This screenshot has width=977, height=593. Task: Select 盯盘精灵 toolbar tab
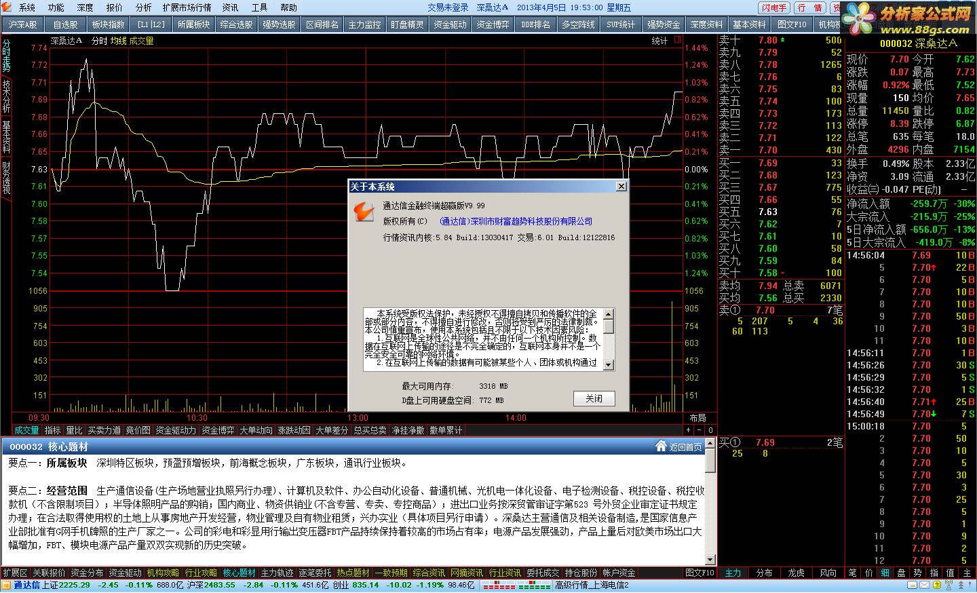click(407, 24)
